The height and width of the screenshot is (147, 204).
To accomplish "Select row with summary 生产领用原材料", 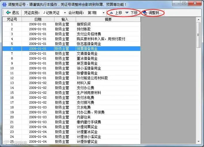I will point(71,93).
